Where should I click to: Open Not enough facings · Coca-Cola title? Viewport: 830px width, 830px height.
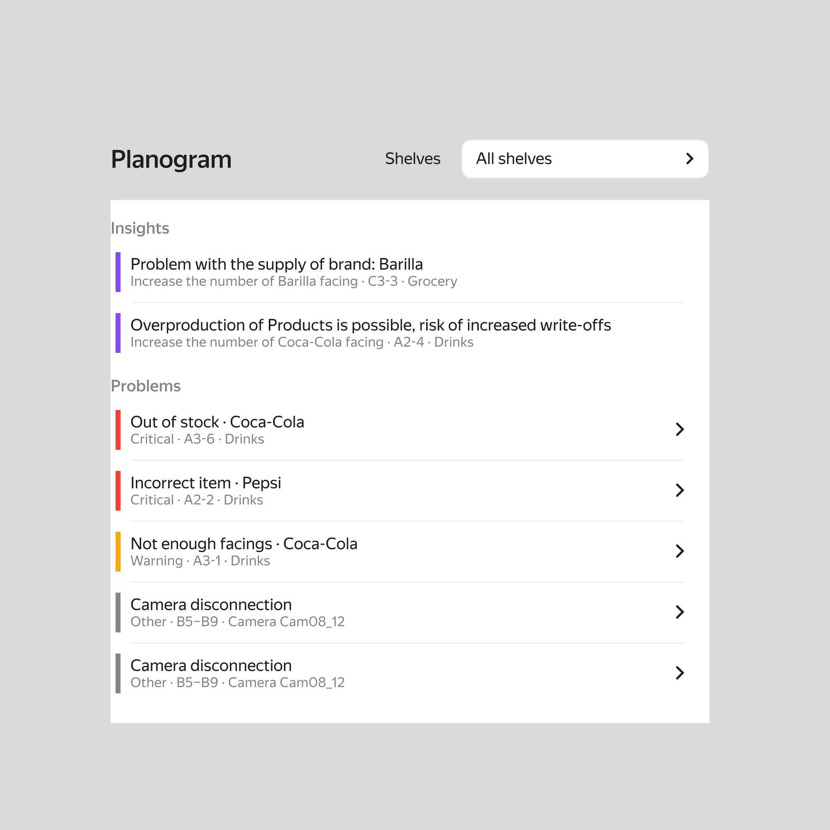click(x=244, y=544)
